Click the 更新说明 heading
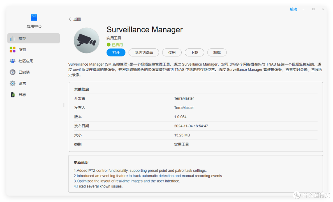 click(81, 163)
